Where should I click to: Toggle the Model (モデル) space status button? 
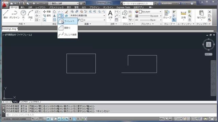click(x=161, y=119)
